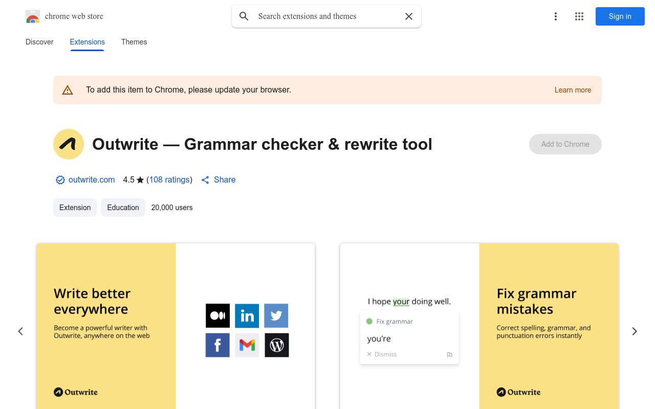This screenshot has height=409, width=655.
Task: Click the WordPress icon in screenshot
Action: [x=277, y=345]
